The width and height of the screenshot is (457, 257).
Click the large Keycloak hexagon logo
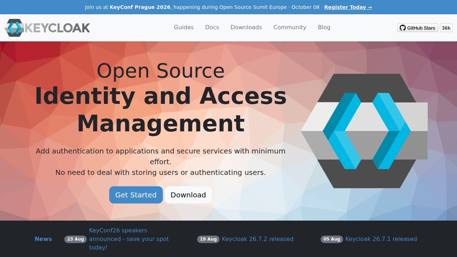pos(364,131)
